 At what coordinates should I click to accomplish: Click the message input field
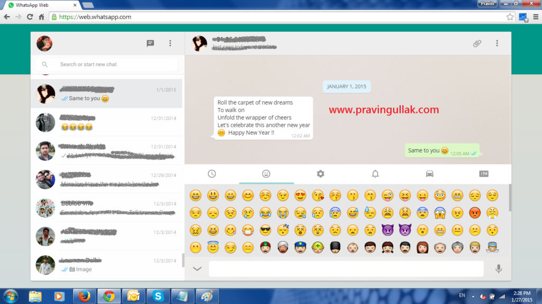346,269
